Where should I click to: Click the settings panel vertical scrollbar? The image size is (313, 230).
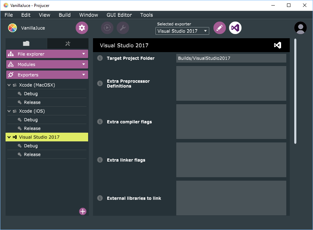coord(295,91)
